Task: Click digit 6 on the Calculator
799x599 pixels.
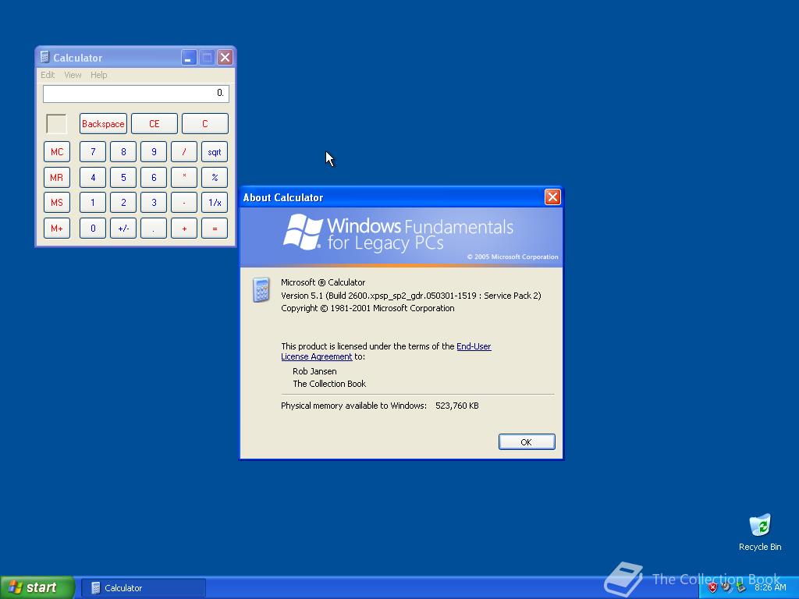Action: coord(154,177)
